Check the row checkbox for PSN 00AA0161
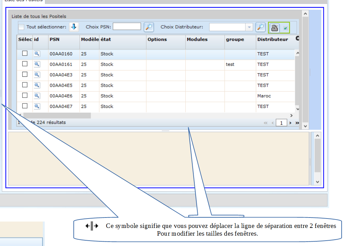This screenshot has height=246, width=352. [25, 64]
